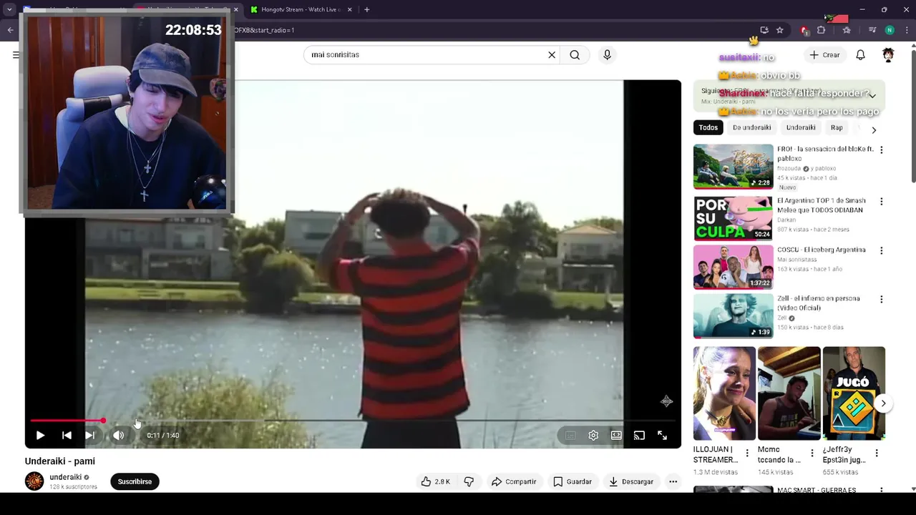This screenshot has height=515, width=916.
Task: Install app icon in the address bar
Action: pos(764,30)
